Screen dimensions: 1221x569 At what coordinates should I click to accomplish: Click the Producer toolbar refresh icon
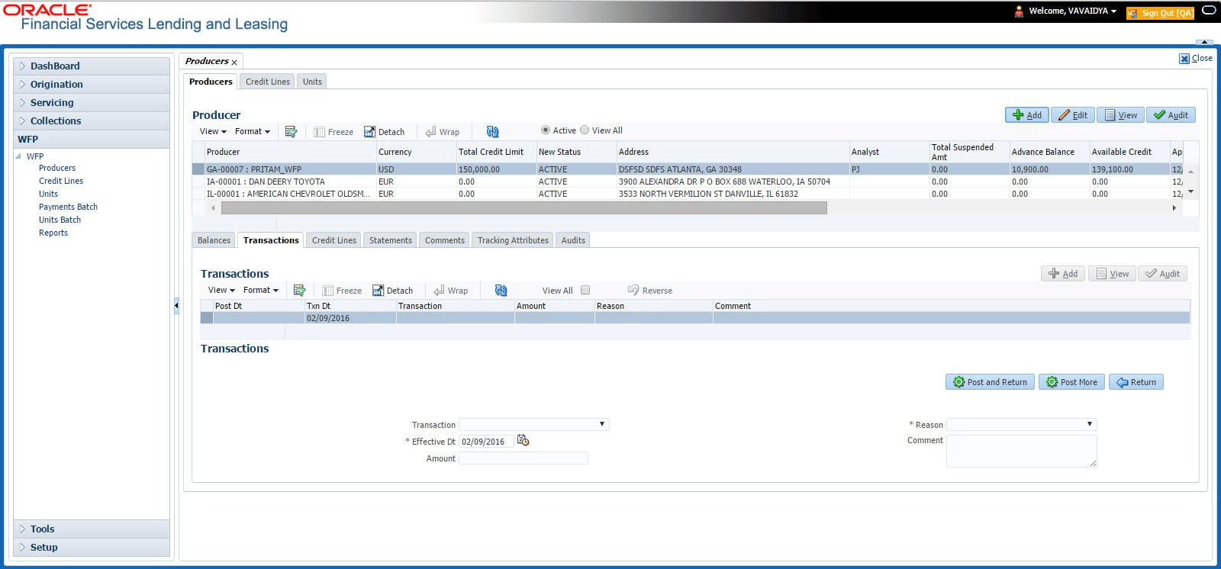492,132
